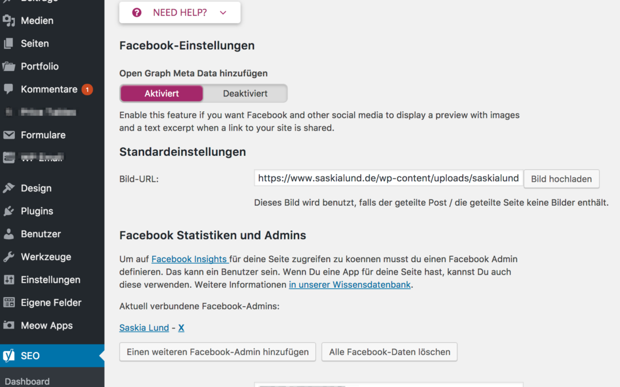Click the Design paintbrush icon
This screenshot has width=620, height=387.
coord(9,188)
